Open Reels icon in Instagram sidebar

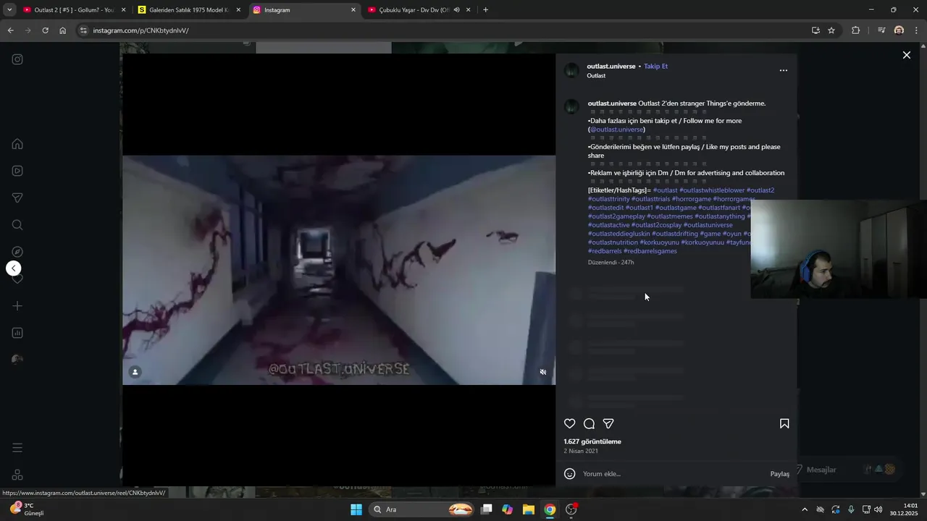pyautogui.click(x=17, y=171)
